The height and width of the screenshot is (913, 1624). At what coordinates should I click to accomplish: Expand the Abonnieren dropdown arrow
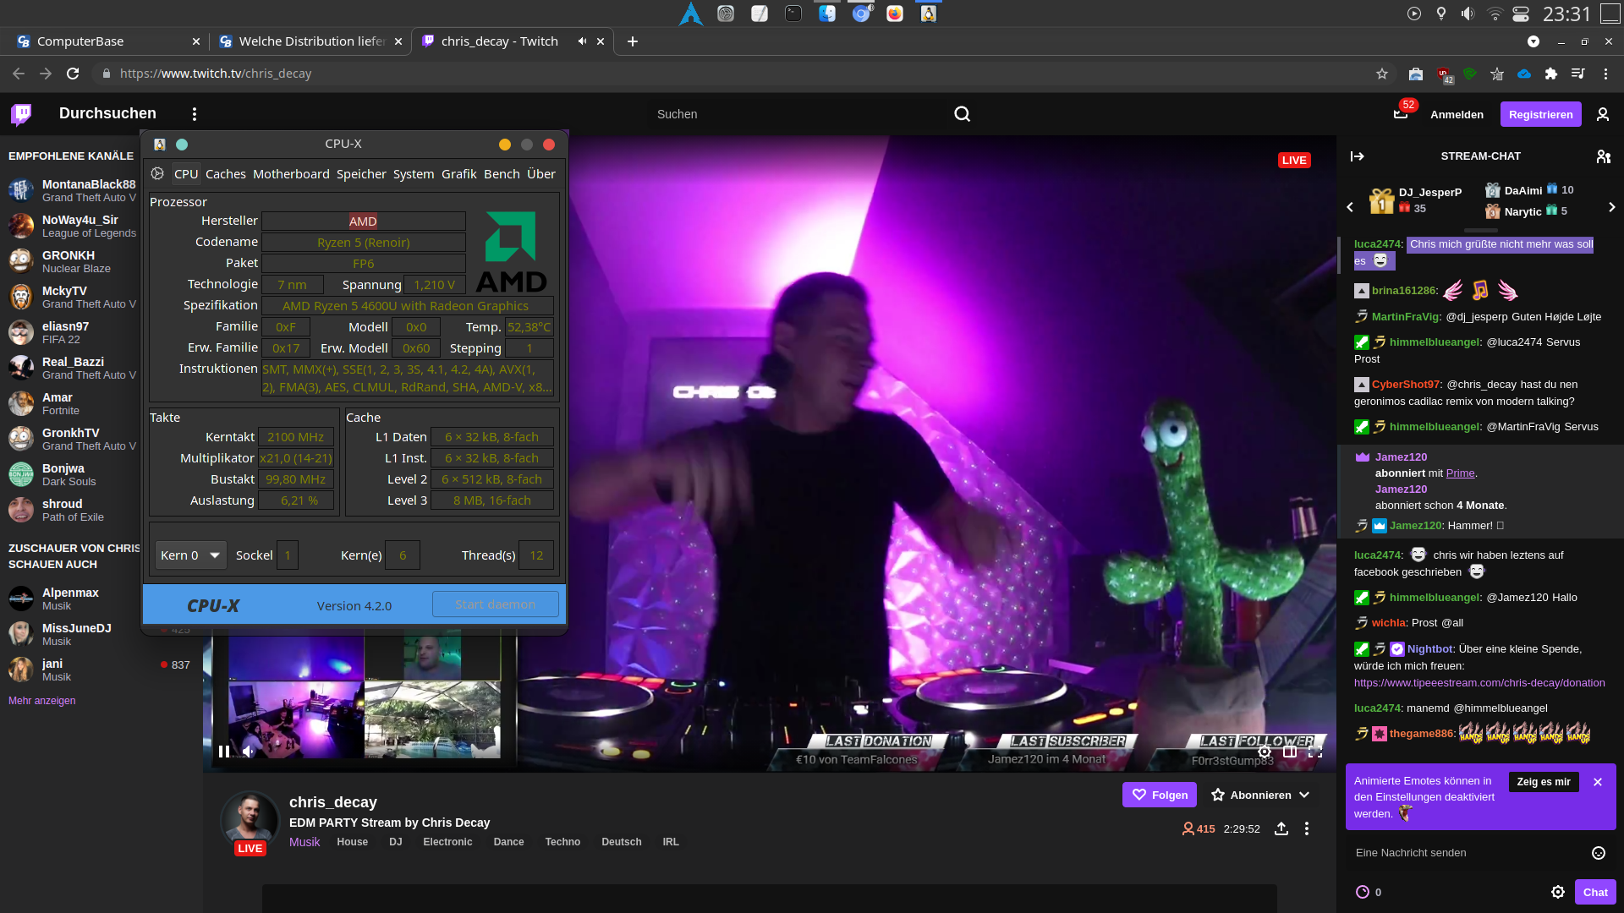click(1304, 795)
